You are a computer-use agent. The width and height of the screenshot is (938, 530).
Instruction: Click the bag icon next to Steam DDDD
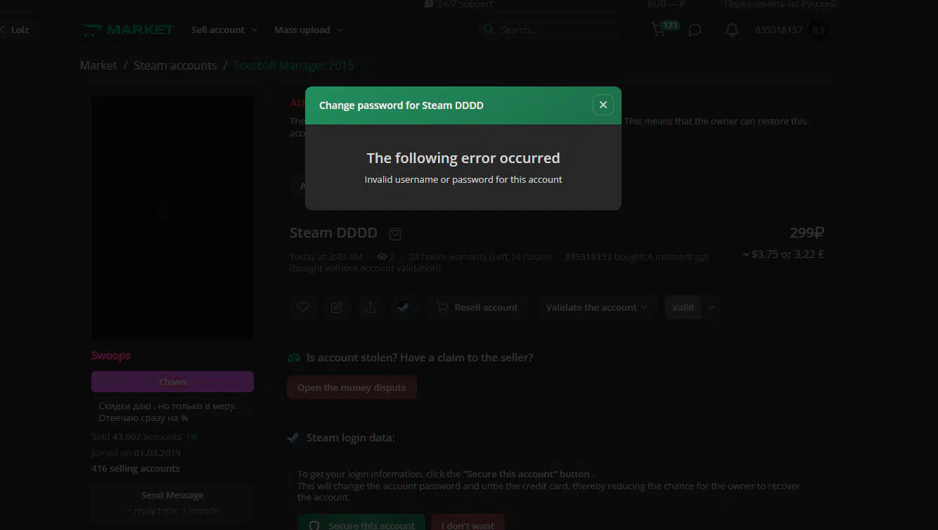pyautogui.click(x=395, y=233)
